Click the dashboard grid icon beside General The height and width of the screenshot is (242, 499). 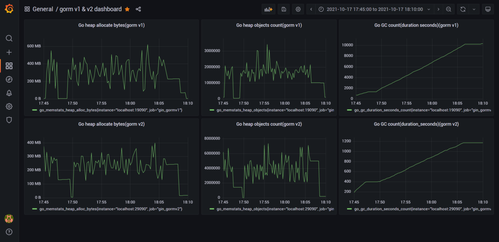click(x=27, y=9)
